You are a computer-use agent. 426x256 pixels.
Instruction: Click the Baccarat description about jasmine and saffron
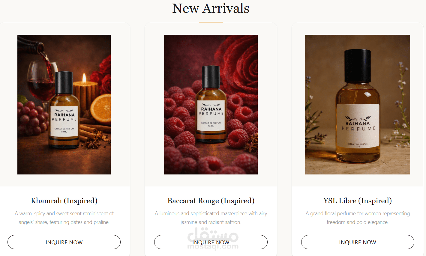(211, 218)
